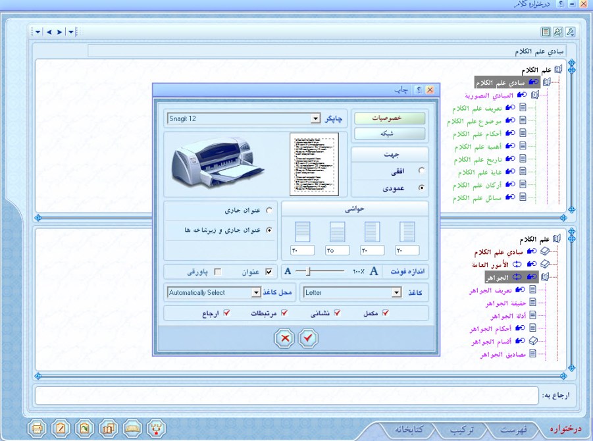Click the tree diagram icon in bottom toolbar
This screenshot has width=593, height=441.
[x=156, y=428]
